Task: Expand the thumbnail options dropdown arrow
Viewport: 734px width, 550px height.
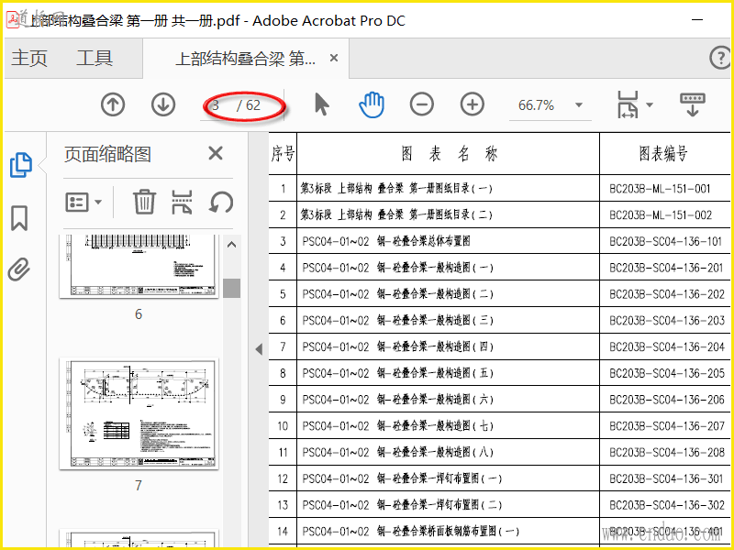Action: (98, 203)
